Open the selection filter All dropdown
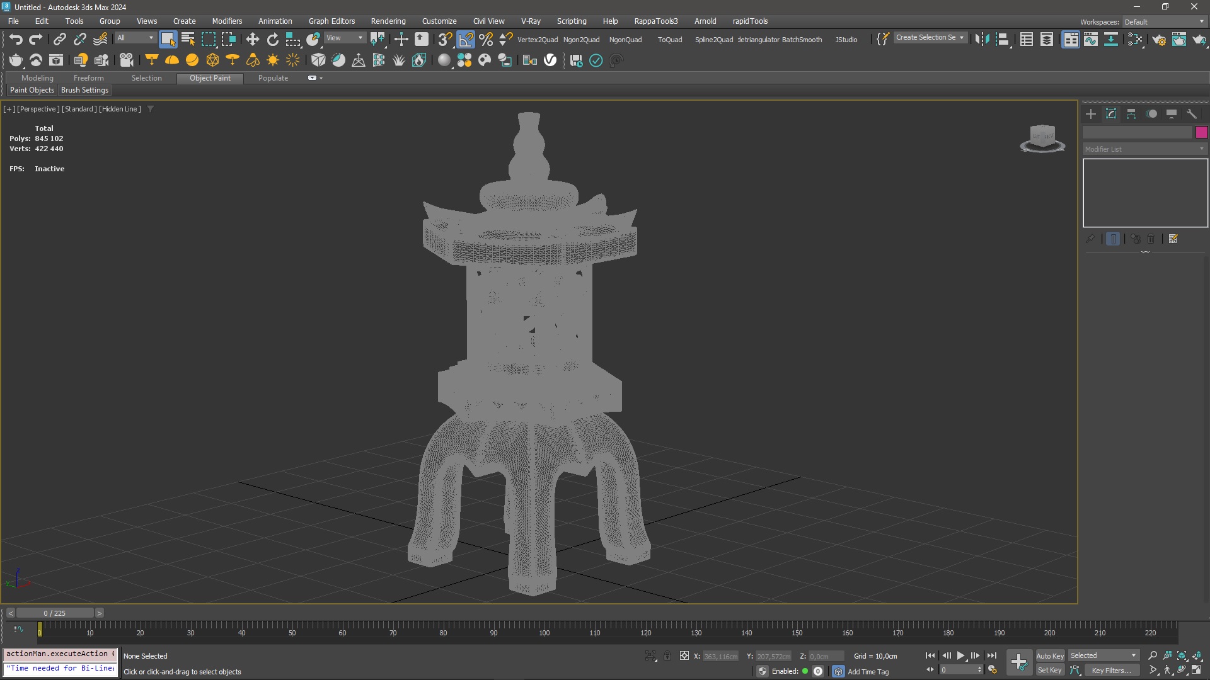 (x=135, y=38)
